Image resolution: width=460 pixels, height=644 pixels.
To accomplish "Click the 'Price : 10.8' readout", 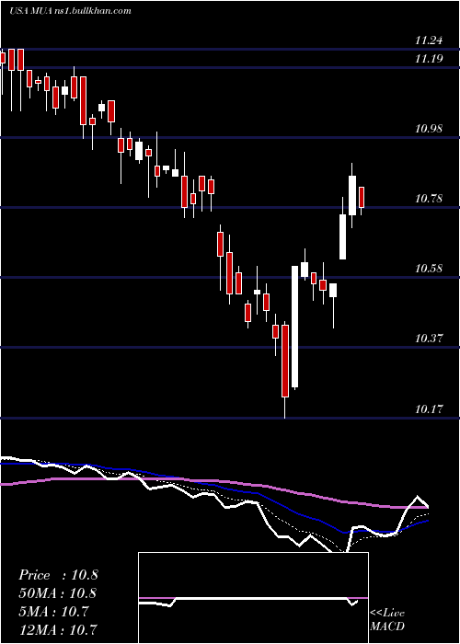I will [x=58, y=575].
